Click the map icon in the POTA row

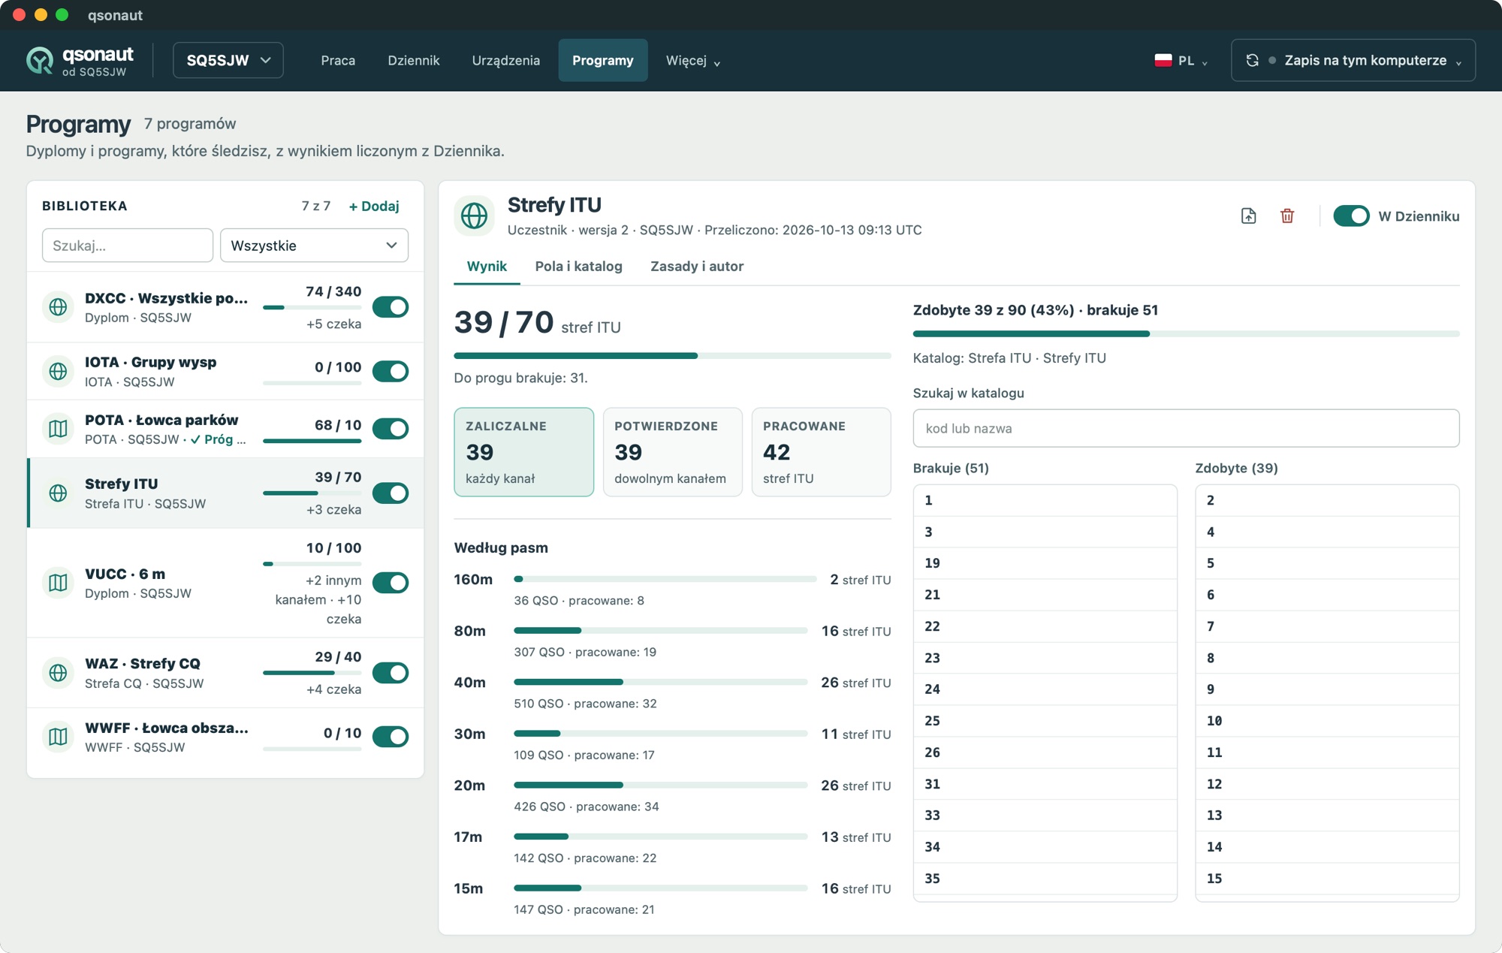pos(58,429)
